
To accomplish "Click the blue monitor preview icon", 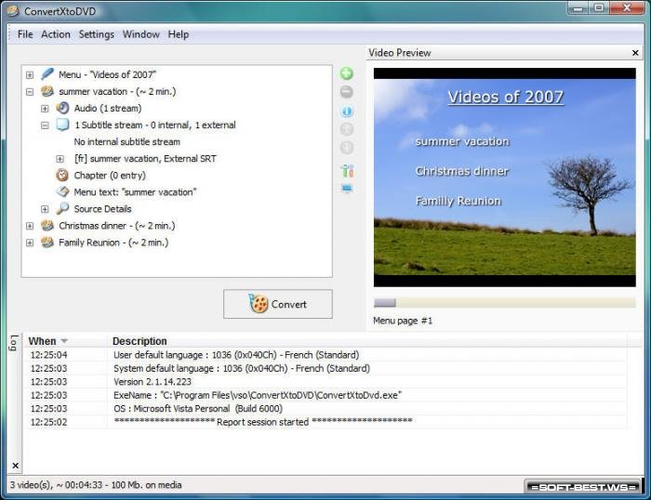I will (347, 189).
